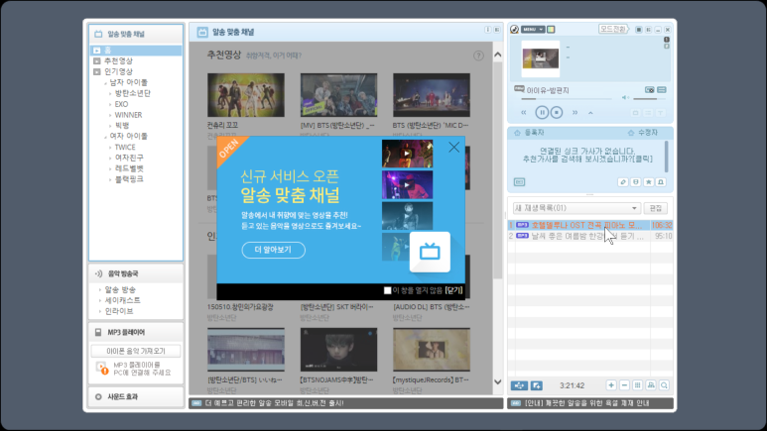Viewport: 767px width, 431px height.
Task: Open the 음악 방송국 section header
Action: click(136, 273)
